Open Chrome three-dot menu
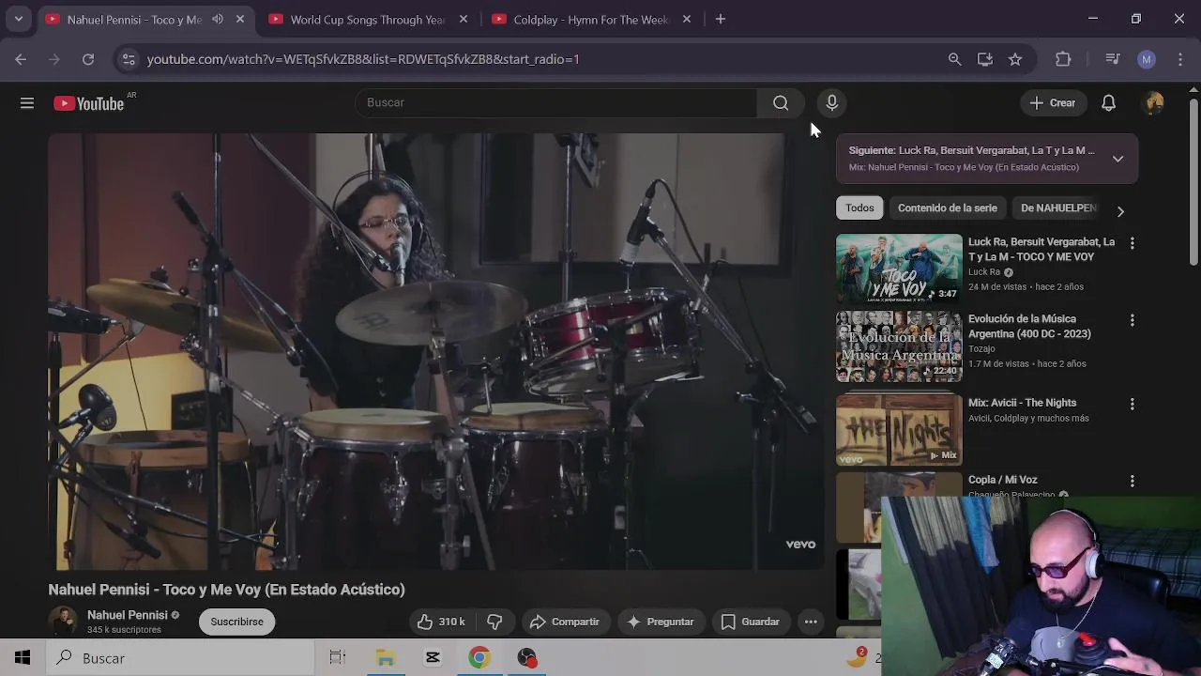The image size is (1201, 676). pos(1180,59)
